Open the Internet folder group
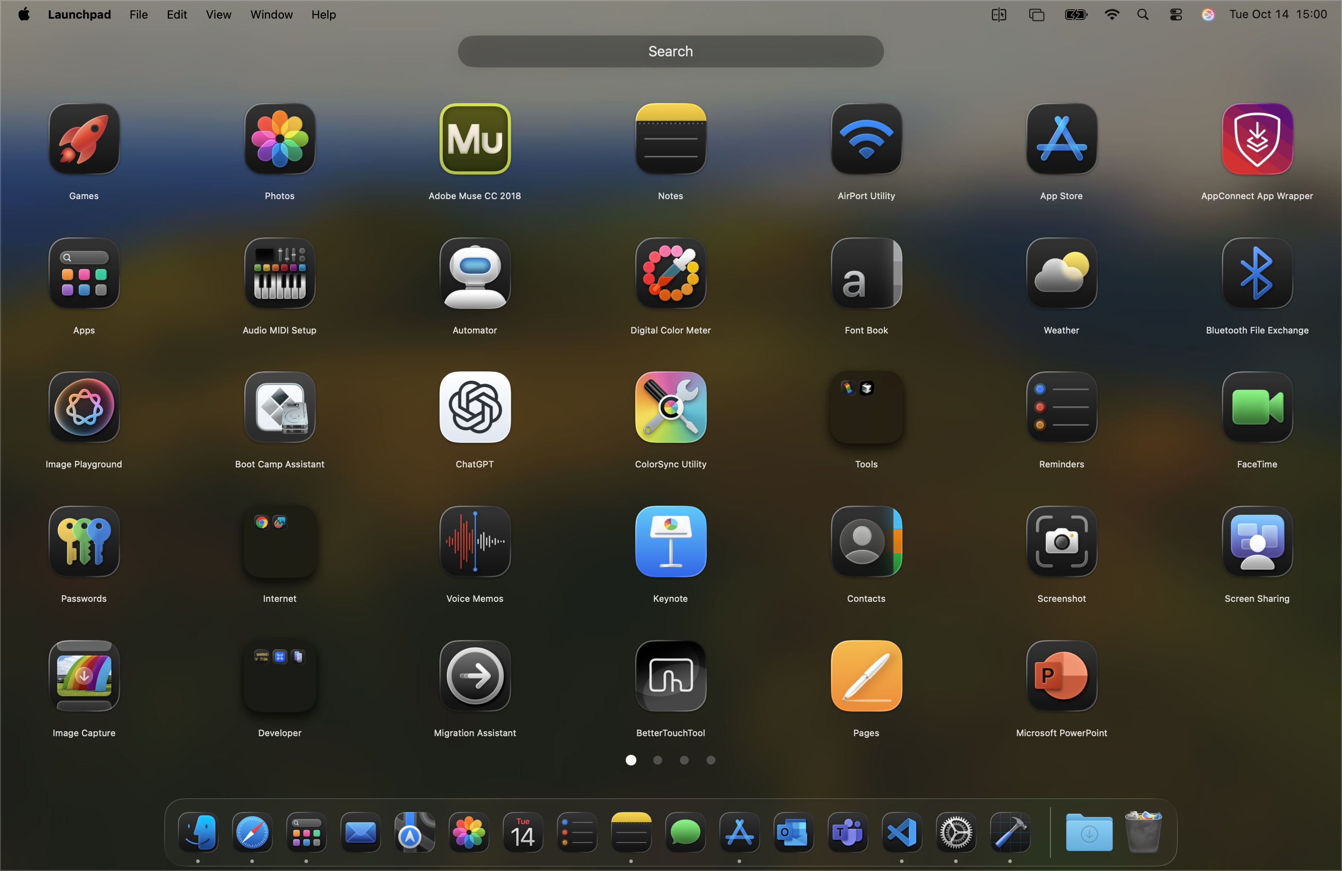The width and height of the screenshot is (1342, 871). 280,541
